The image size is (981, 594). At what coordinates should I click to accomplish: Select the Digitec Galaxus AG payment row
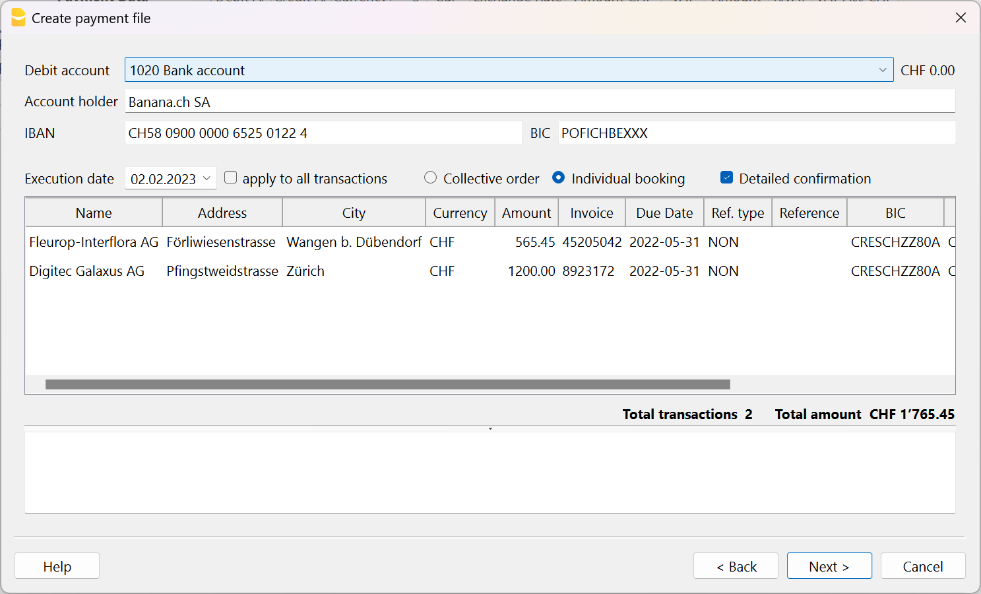point(264,271)
